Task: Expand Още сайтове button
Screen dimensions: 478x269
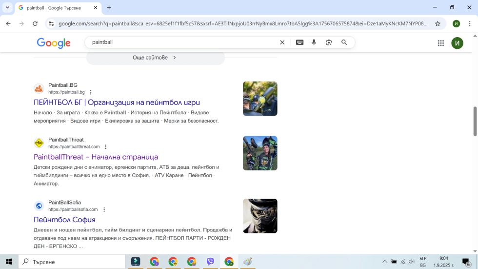Action: pos(156,58)
